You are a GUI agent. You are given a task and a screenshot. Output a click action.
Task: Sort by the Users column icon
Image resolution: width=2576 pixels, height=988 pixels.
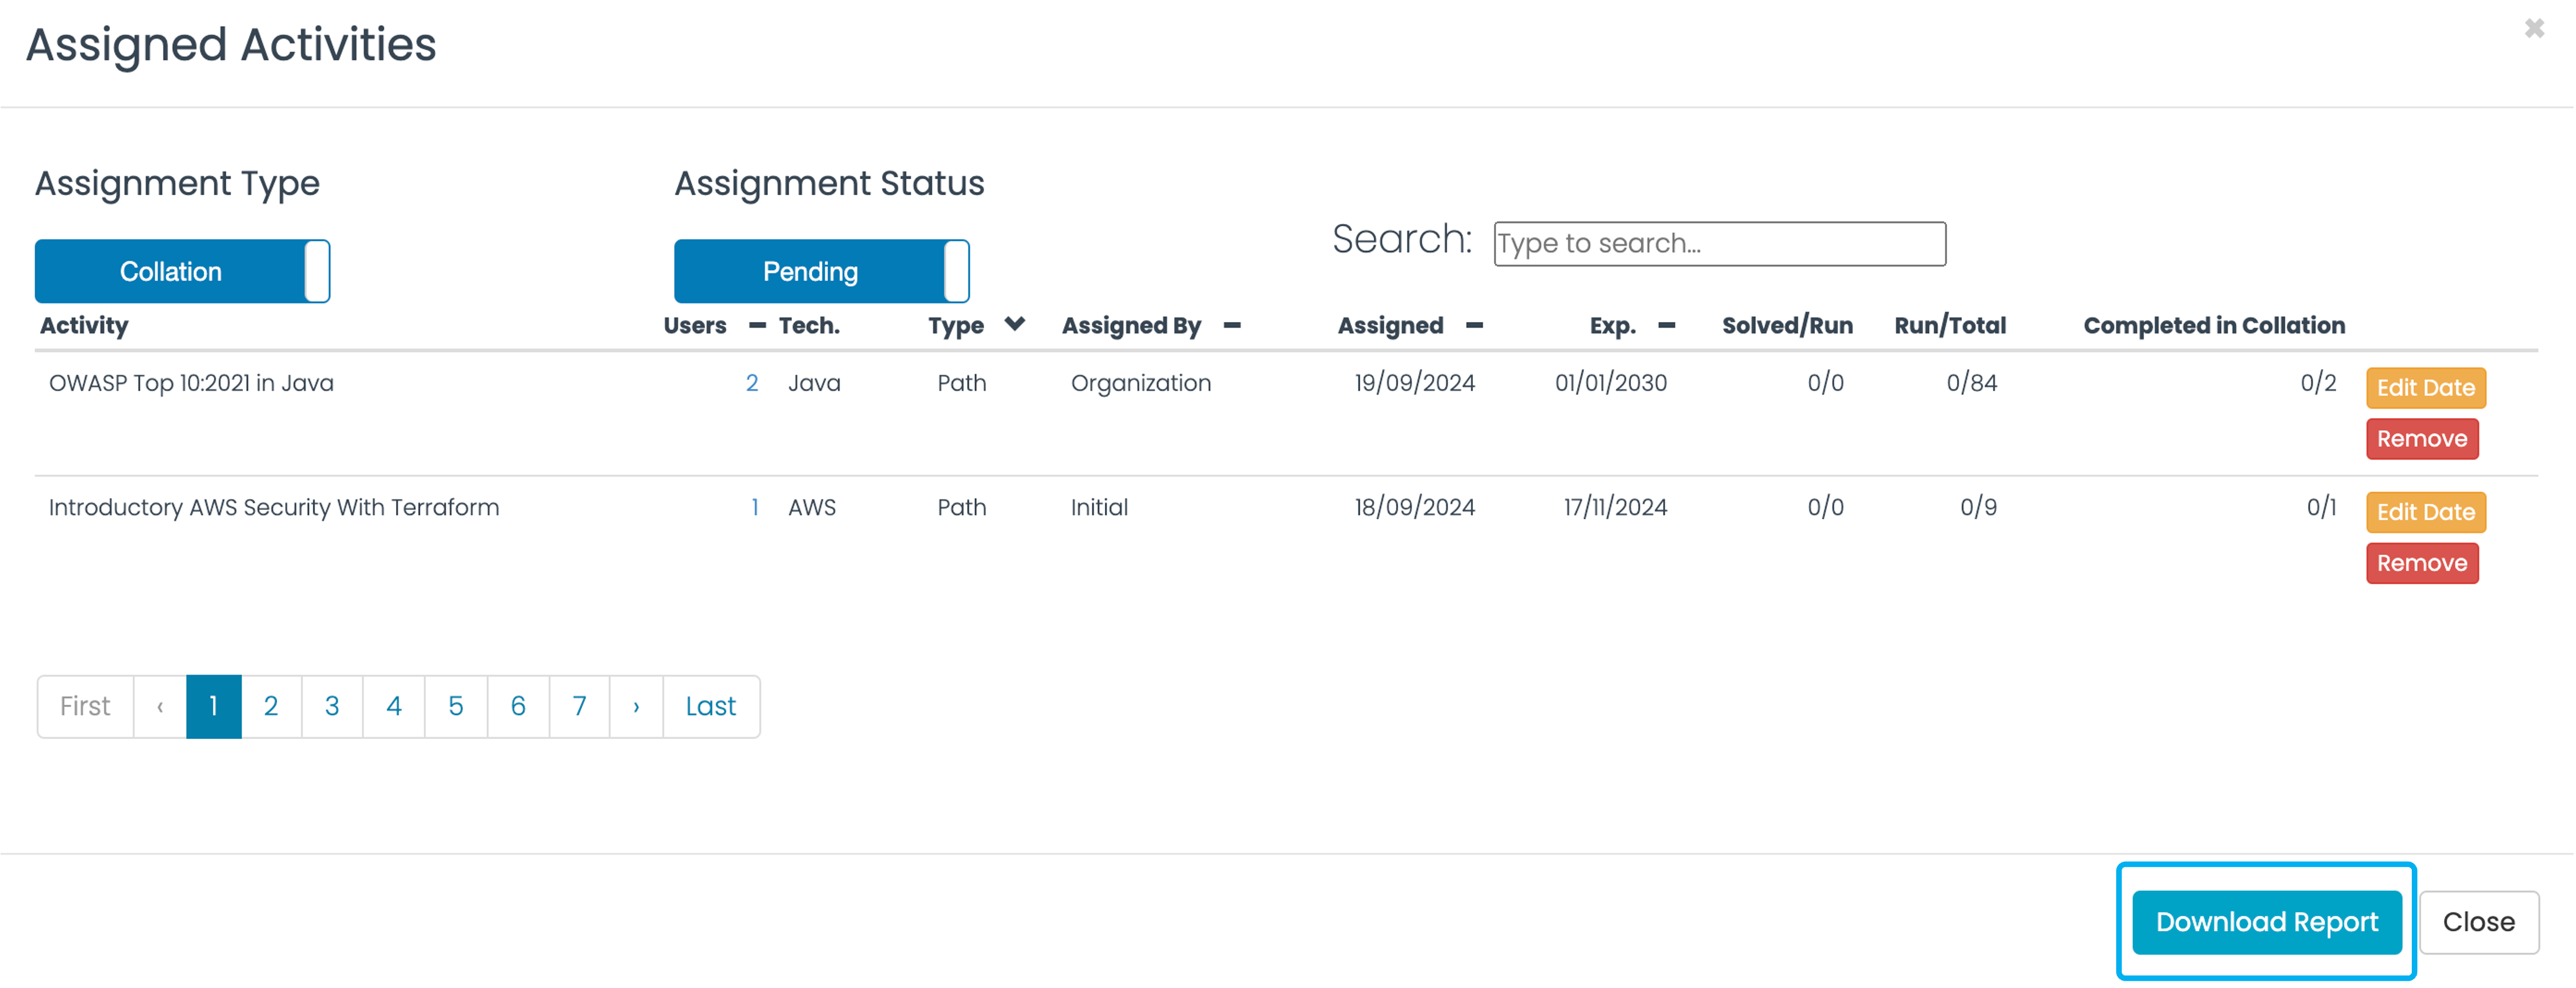pos(757,325)
